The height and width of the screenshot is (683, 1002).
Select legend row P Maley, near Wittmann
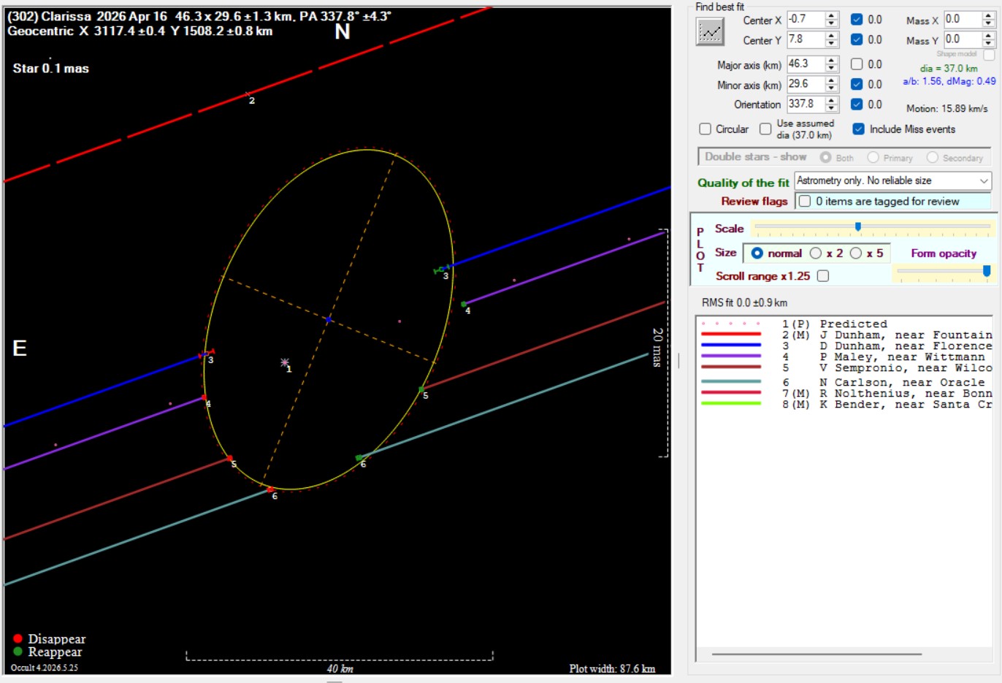coord(845,356)
